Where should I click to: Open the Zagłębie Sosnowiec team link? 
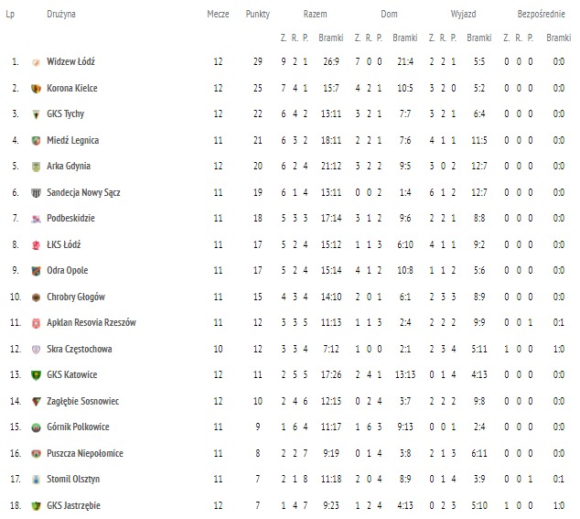[x=82, y=402]
